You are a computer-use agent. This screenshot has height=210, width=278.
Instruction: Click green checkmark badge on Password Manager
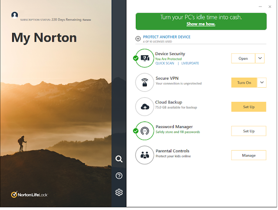(136, 131)
